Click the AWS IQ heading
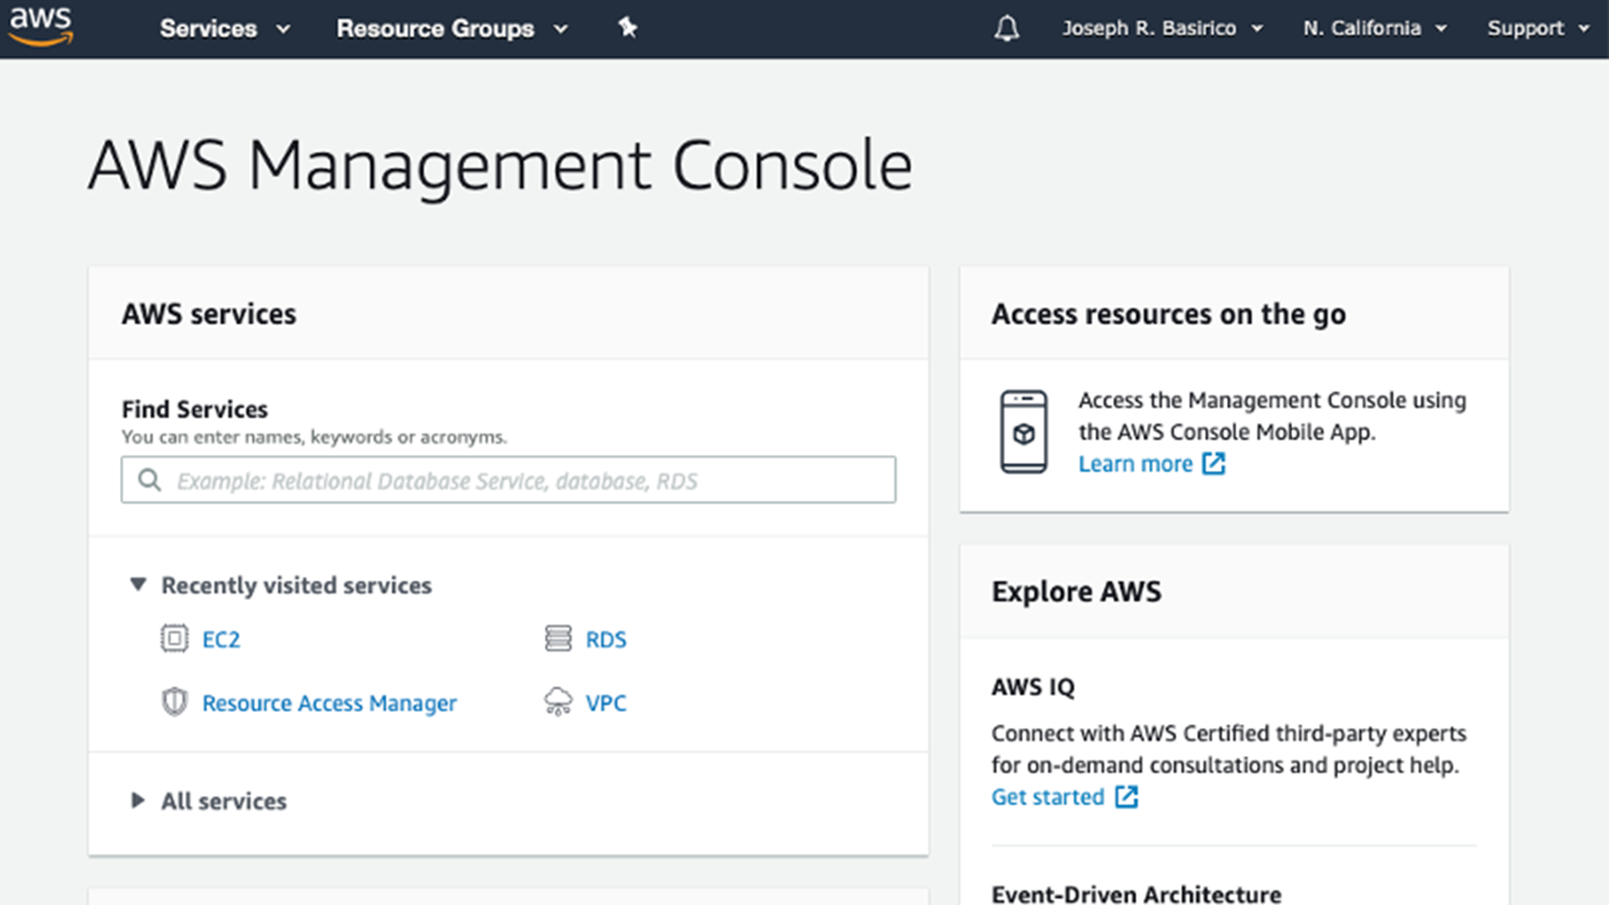 coord(1032,687)
